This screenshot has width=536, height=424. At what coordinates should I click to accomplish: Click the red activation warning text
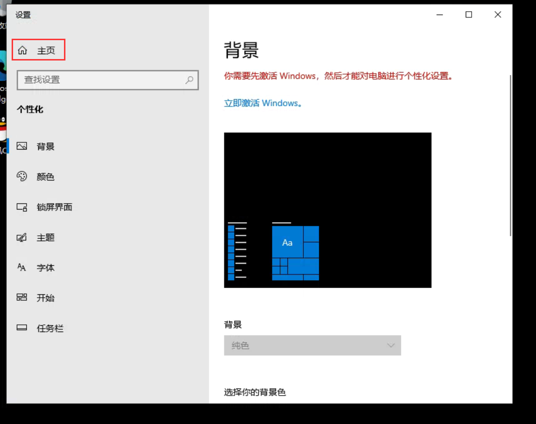point(338,76)
